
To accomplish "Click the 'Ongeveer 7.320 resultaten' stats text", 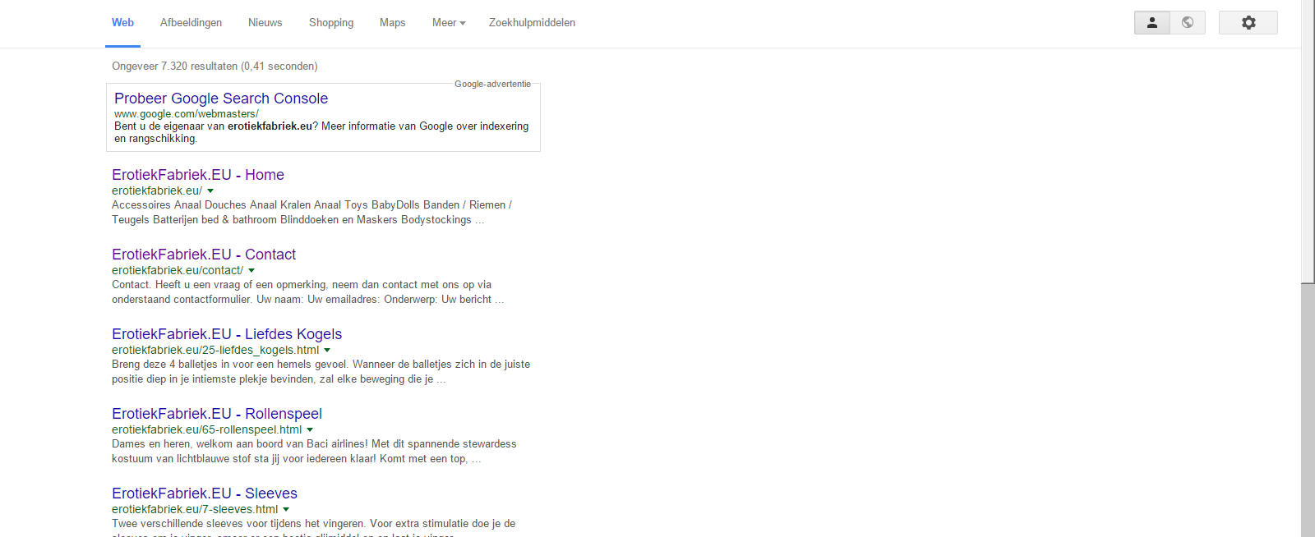I will point(215,67).
